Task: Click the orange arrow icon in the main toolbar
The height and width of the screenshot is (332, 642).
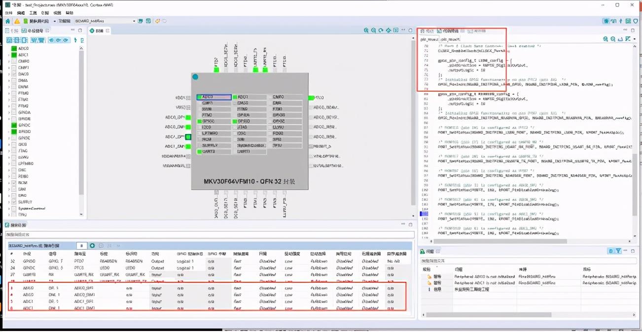Action: pyautogui.click(x=157, y=21)
